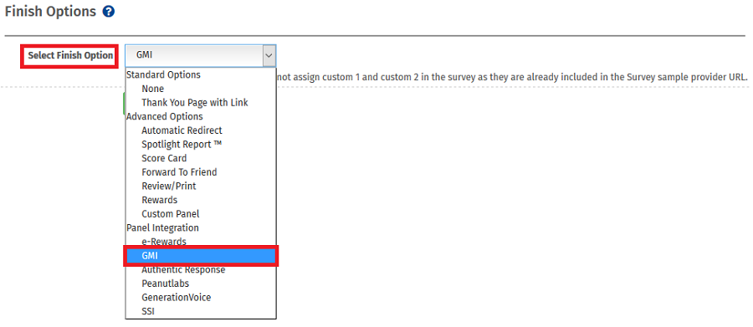
Task: Select the Forward To Friend option
Action: pos(201,172)
